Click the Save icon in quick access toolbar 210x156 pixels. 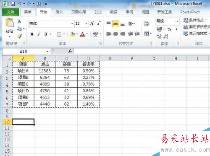point(13,4)
